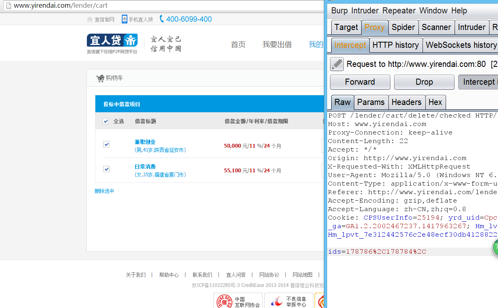Click the ids=178786%2C178784%2C request body line
Viewport: 498px width, 308px height.
pos(377,252)
